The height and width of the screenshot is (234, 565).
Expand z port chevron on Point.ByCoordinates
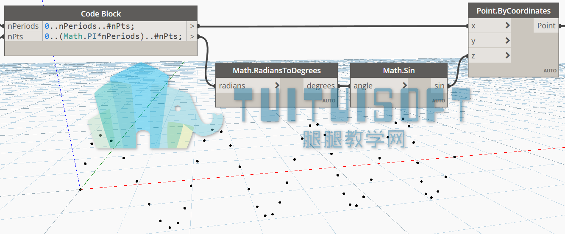[x=507, y=55]
